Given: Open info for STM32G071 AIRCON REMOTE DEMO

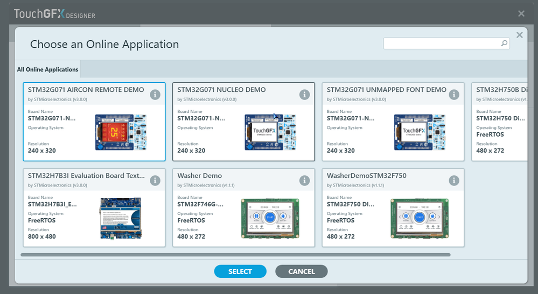Looking at the screenshot, I should (155, 95).
